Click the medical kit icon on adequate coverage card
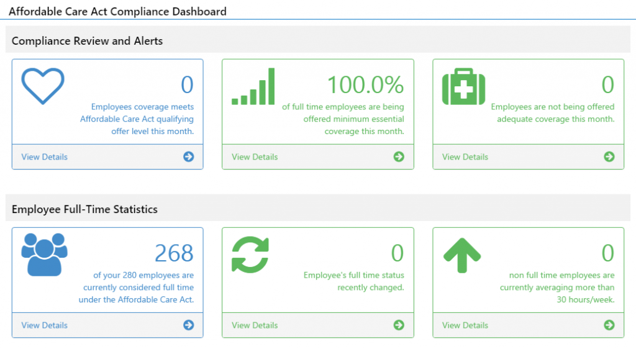The image size is (636, 349). (x=463, y=86)
